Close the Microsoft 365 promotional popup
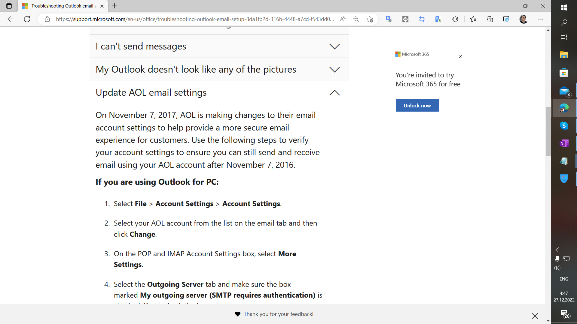Screen dimensions: 577x324 (460, 56)
